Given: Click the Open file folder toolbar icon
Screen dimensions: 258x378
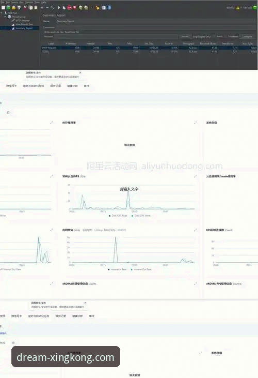Looking at the screenshot, I should (x=14, y=8).
